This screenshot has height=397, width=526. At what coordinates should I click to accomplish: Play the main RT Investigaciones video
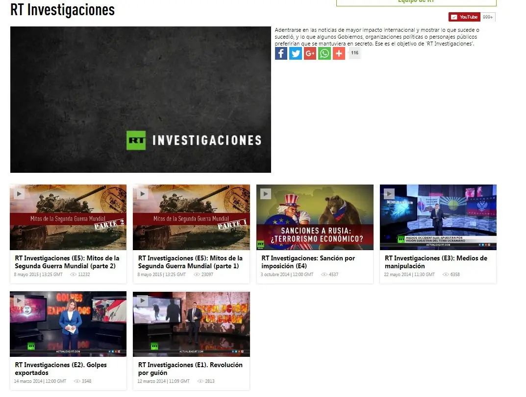click(x=141, y=99)
